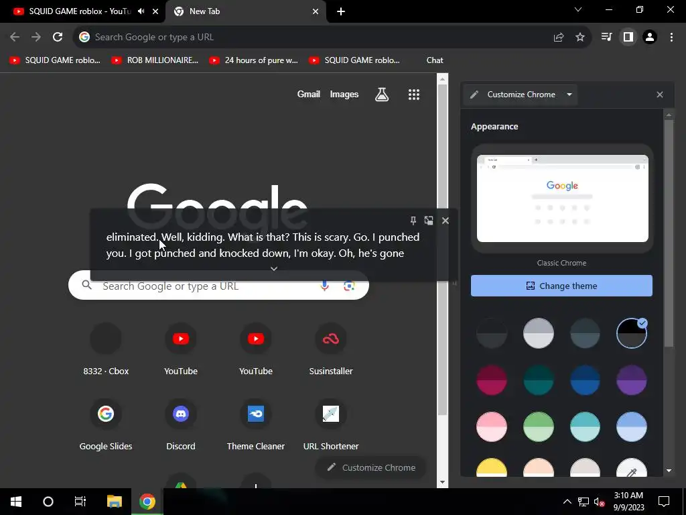
Task: Search by image with Lens icon
Action: point(349,286)
